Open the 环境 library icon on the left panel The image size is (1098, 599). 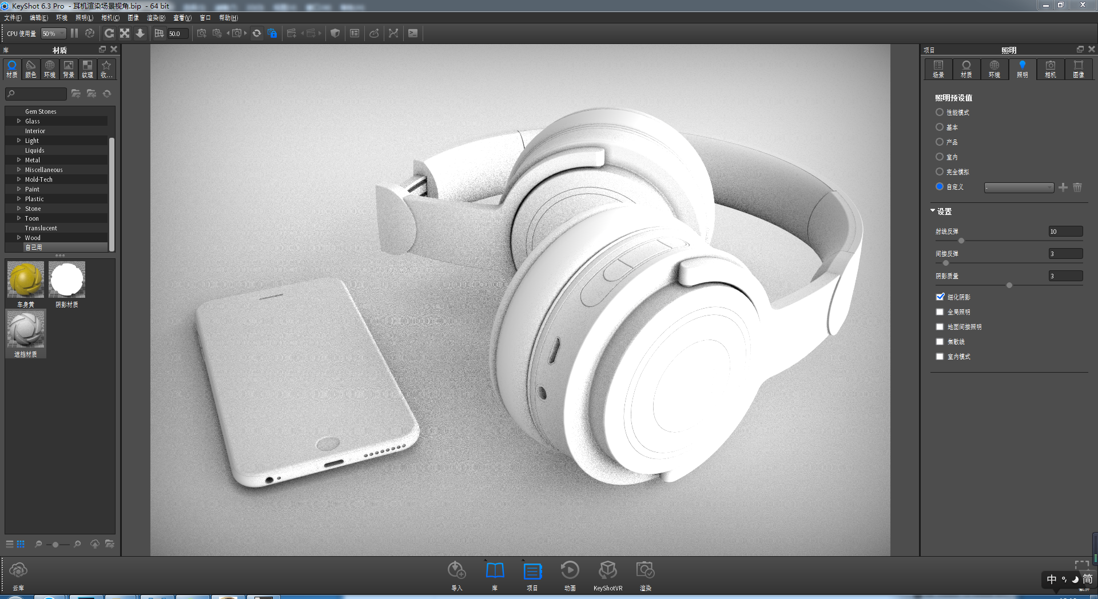tap(49, 69)
